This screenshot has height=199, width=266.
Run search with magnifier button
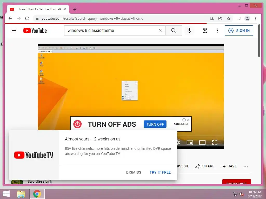[174, 31]
